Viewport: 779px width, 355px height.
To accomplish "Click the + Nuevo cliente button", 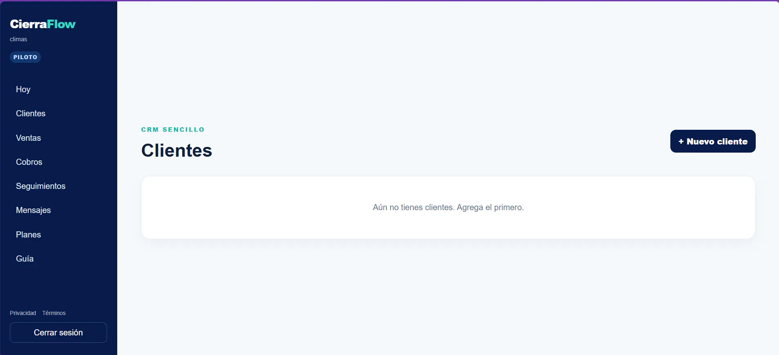I will point(713,141).
